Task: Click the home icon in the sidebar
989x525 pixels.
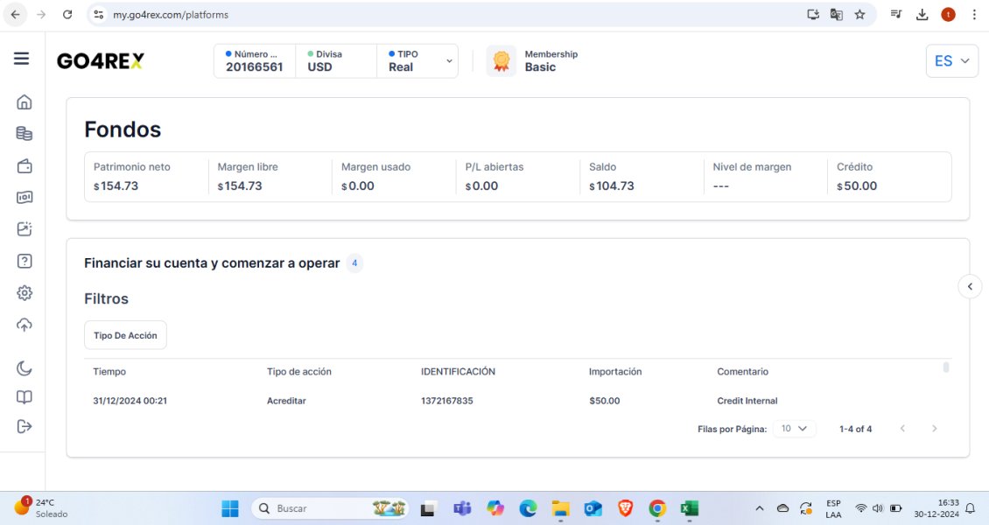Action: pyautogui.click(x=25, y=102)
